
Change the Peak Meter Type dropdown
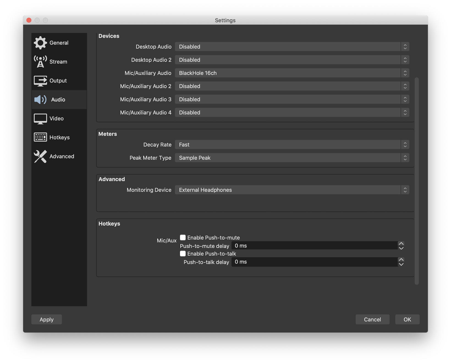coord(292,158)
